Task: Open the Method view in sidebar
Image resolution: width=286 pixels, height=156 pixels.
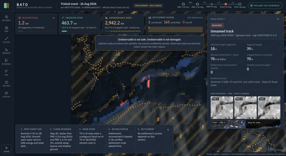Action: (x=6, y=84)
